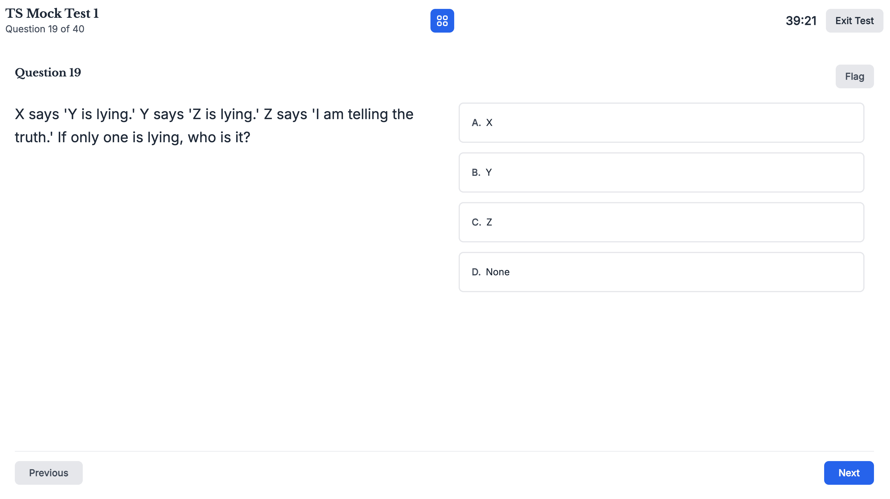Go back using the Previous button

tap(48, 473)
